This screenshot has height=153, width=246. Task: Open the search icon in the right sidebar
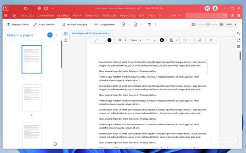pyautogui.click(x=238, y=33)
